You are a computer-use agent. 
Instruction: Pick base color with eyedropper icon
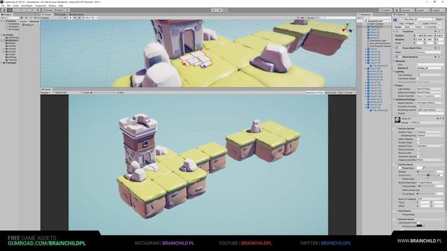tap(424, 168)
